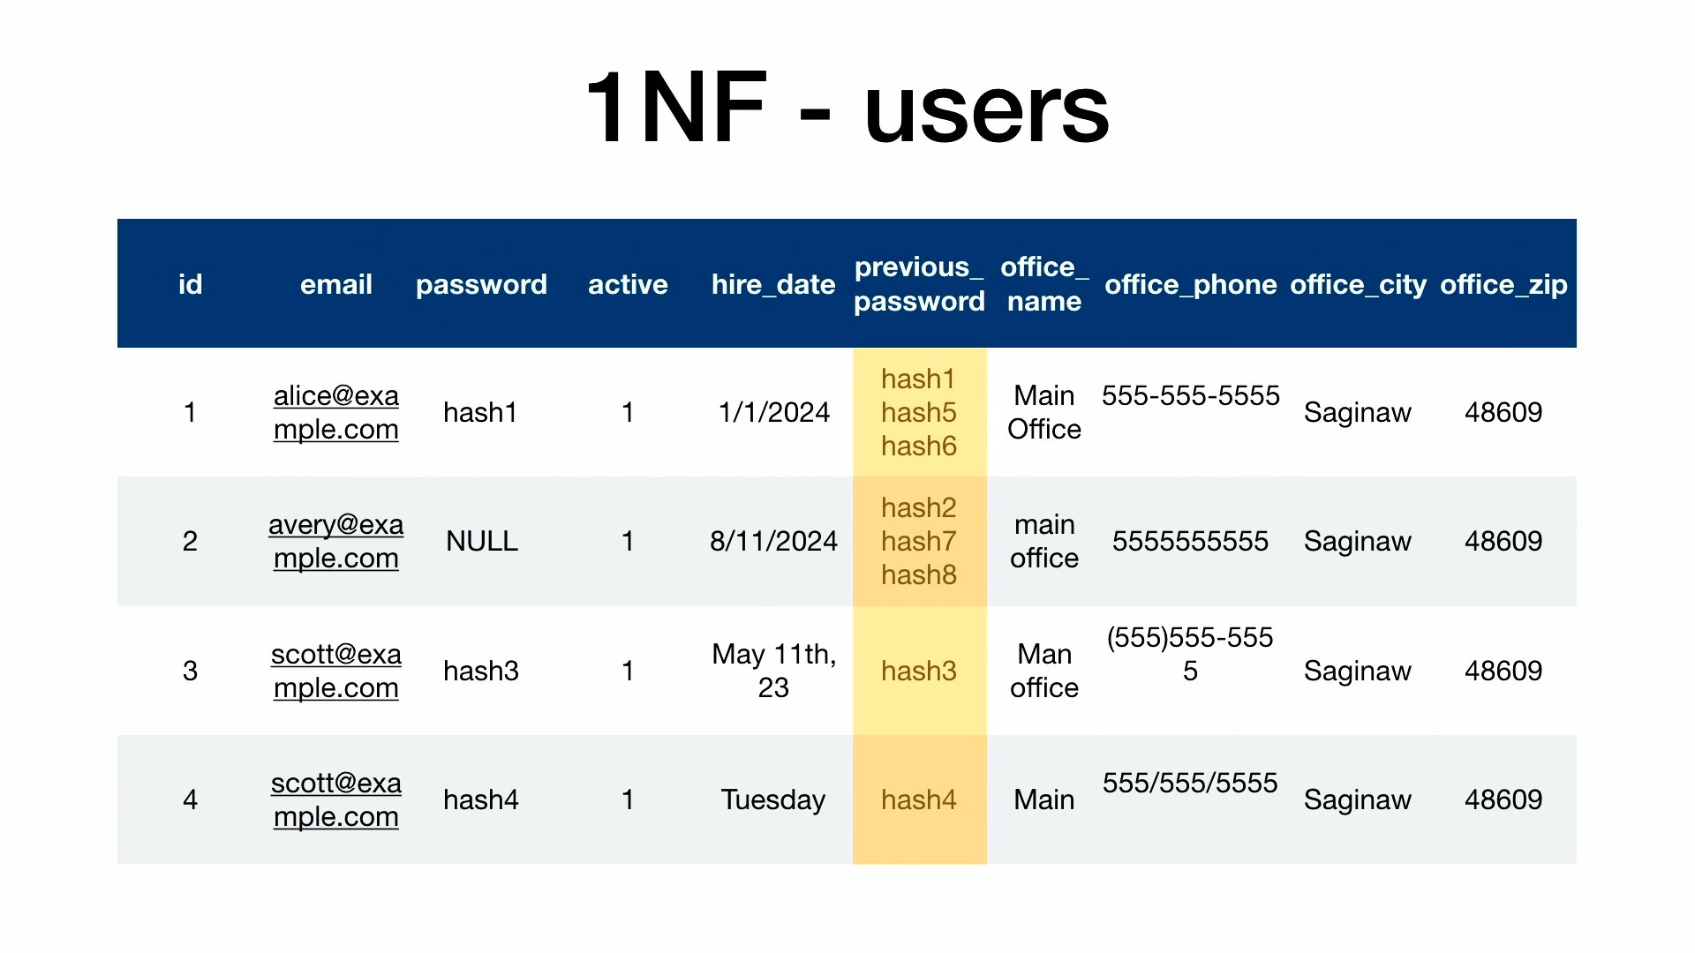Screen dimensions: 1695x953
Task: Open the alice@example.com email link
Action: click(x=335, y=412)
